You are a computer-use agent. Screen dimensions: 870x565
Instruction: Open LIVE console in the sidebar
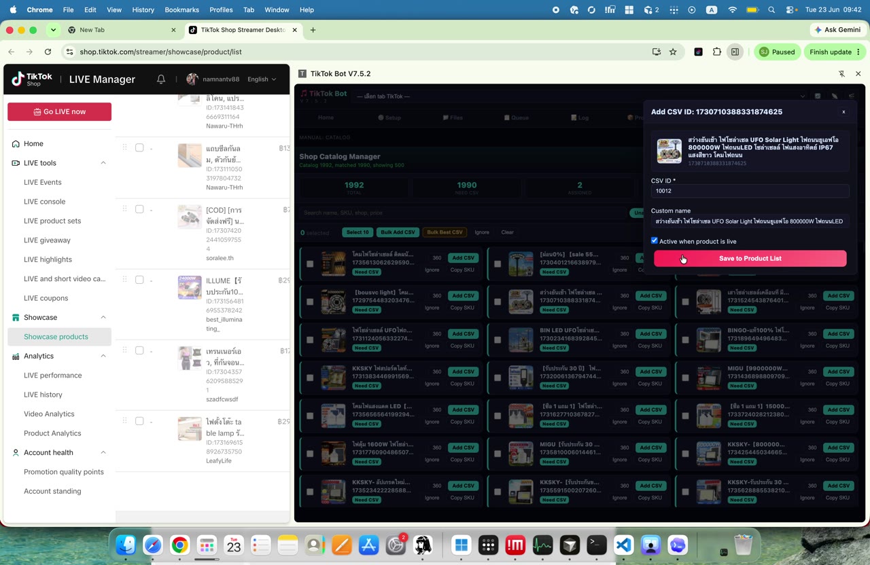tap(44, 202)
